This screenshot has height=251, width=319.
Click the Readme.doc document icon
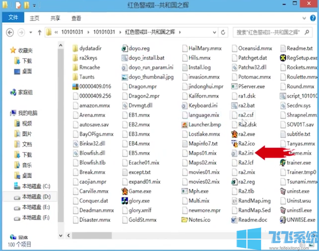tap(235, 220)
